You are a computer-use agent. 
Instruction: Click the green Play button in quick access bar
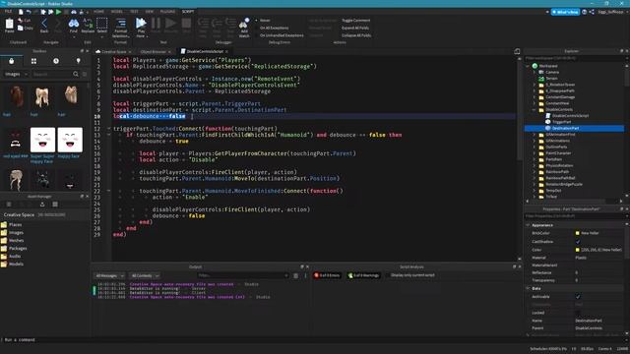(x=59, y=12)
